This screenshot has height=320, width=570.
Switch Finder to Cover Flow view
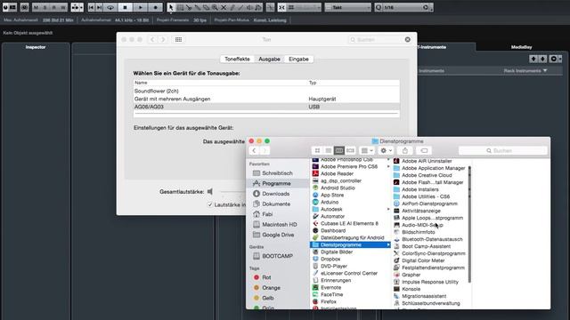(x=350, y=150)
